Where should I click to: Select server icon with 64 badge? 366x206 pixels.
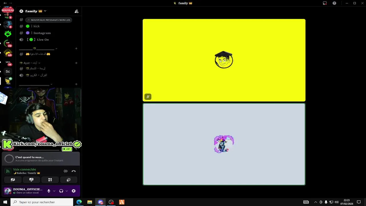8,53
